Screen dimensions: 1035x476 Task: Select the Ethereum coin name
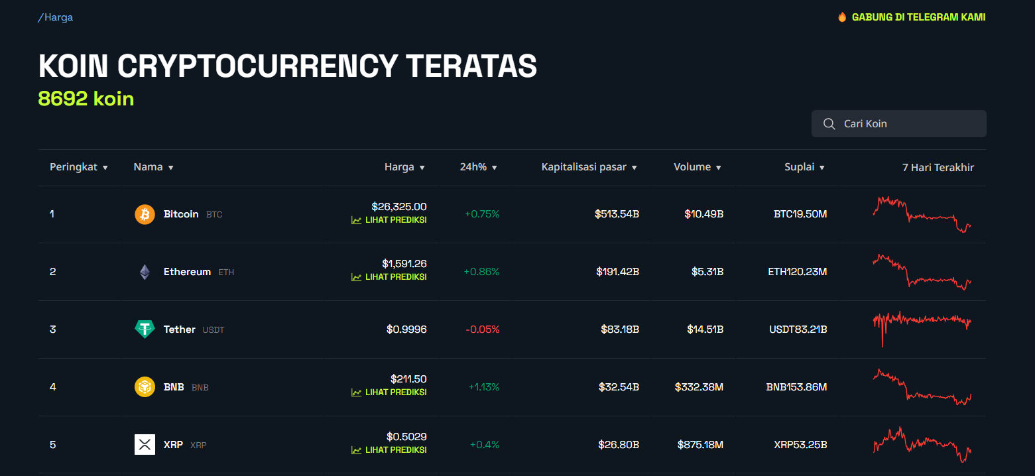(x=187, y=272)
